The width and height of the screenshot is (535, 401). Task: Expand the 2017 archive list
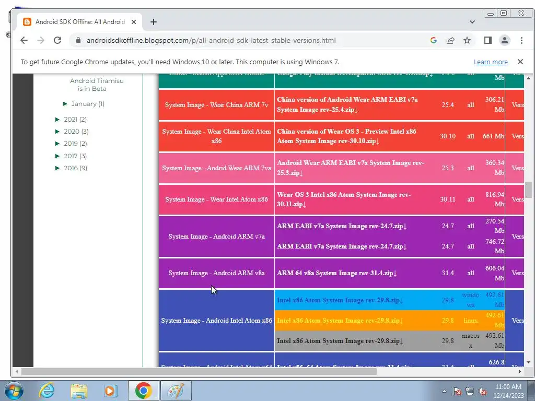pyautogui.click(x=57, y=156)
